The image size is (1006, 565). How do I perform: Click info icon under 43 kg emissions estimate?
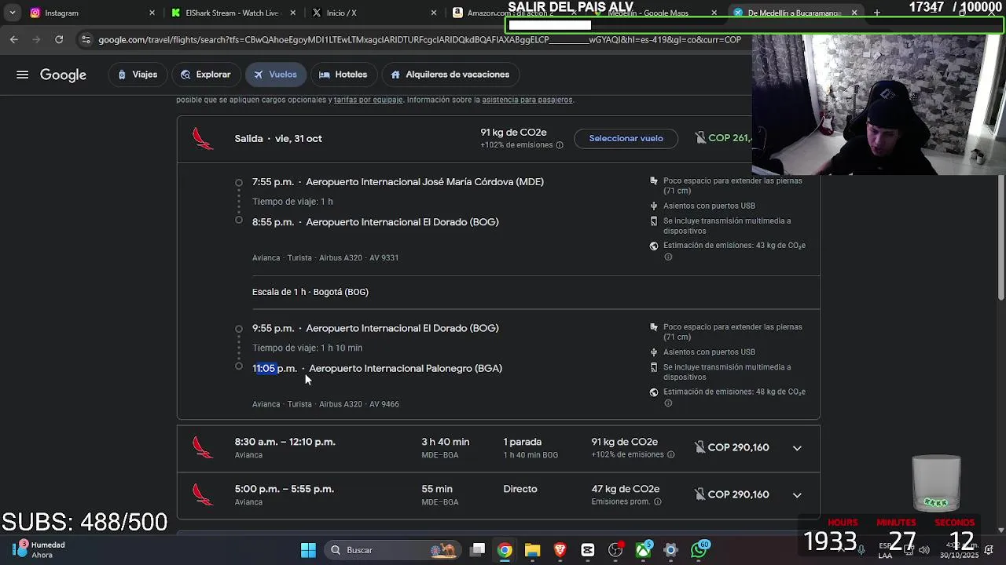point(668,257)
